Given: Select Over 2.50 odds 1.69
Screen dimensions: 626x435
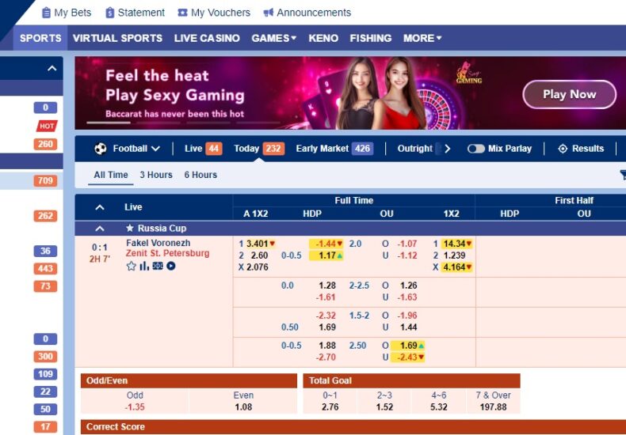Looking at the screenshot, I should click(407, 346).
